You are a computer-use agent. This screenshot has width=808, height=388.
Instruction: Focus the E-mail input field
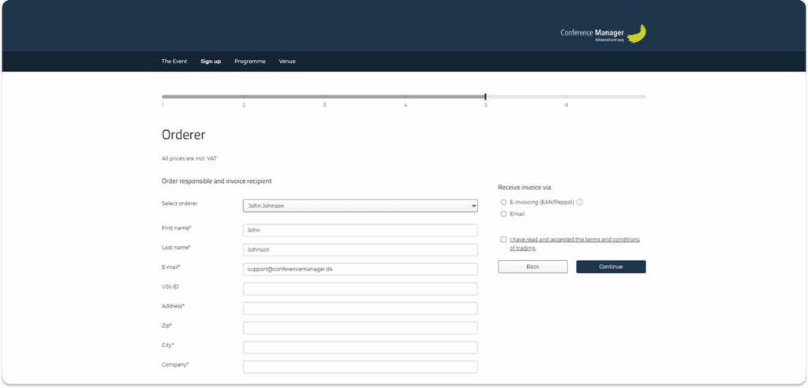360,269
